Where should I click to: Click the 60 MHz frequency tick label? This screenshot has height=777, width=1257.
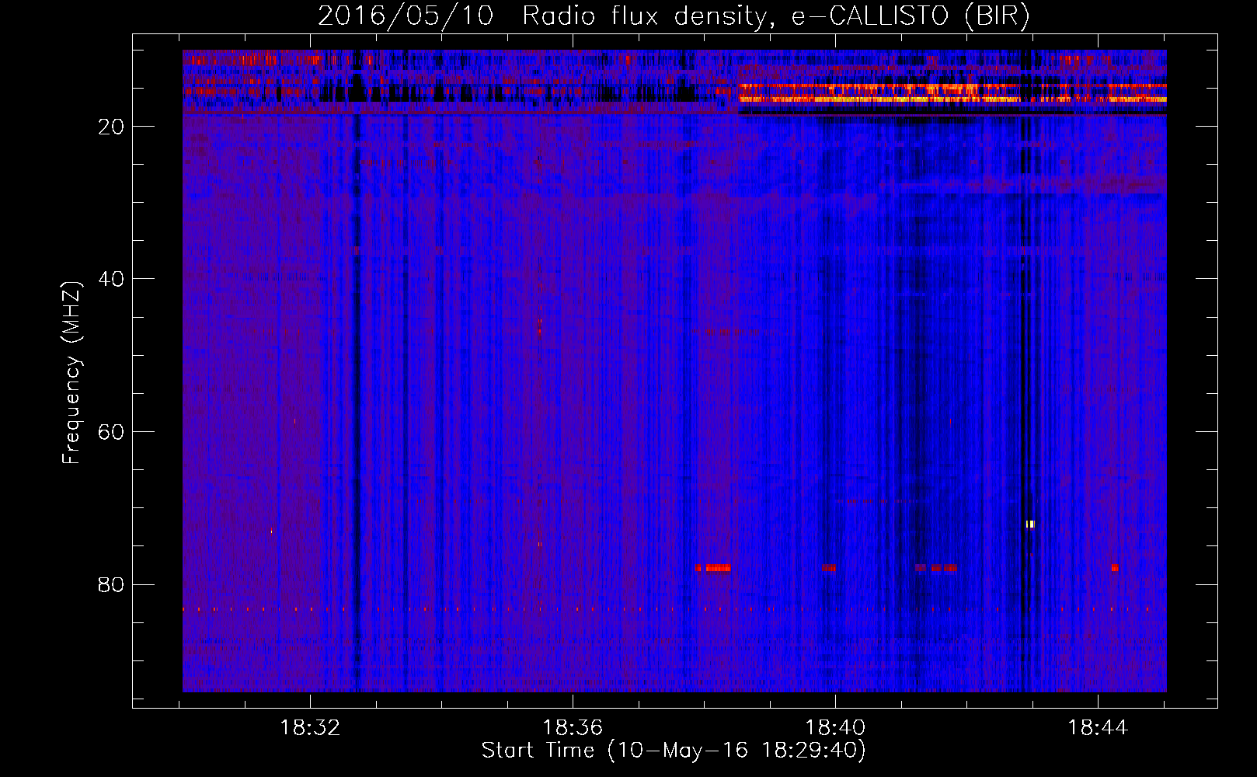coord(111,432)
